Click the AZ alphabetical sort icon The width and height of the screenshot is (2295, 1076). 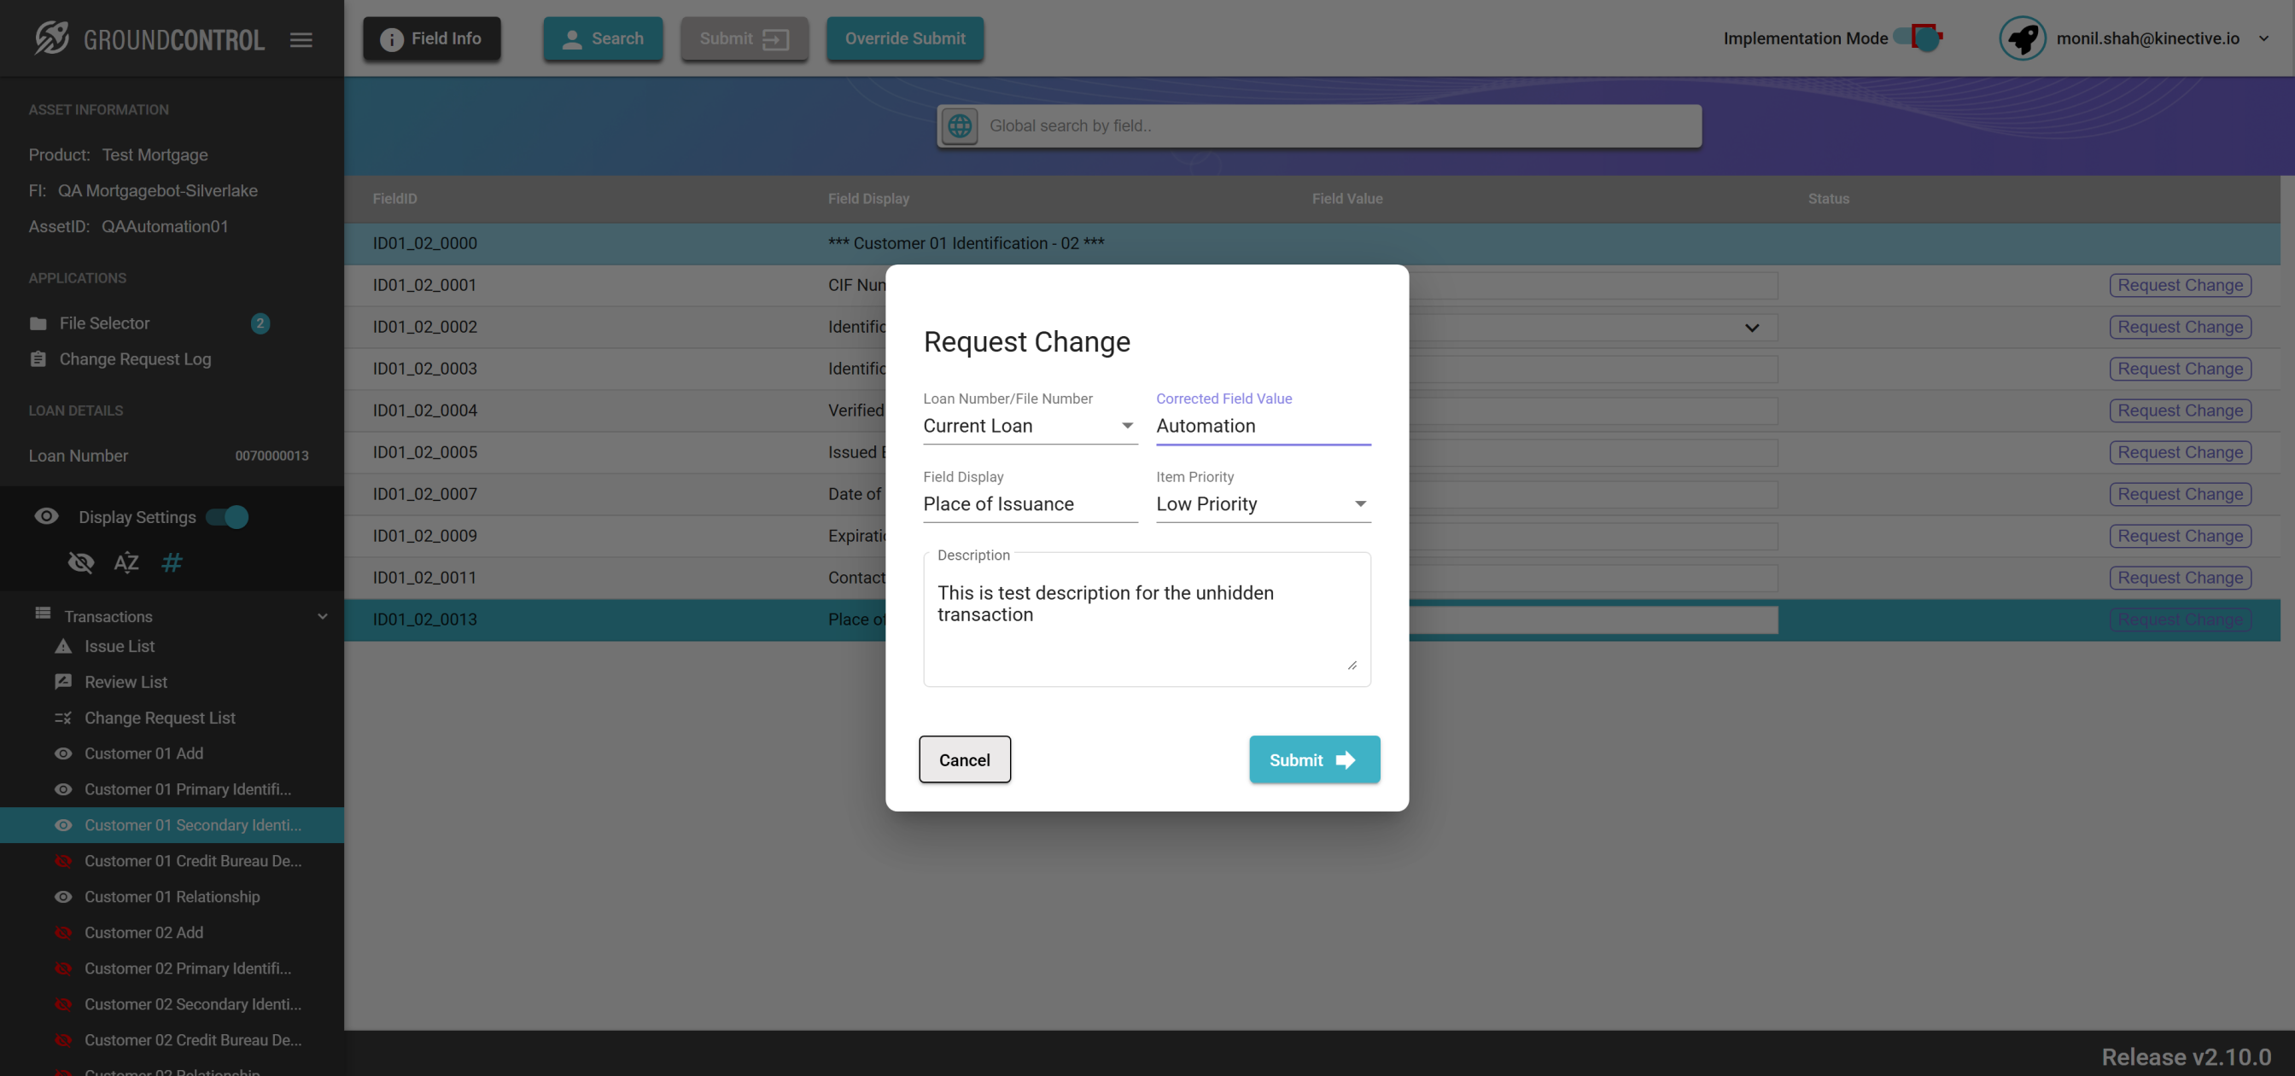126,562
